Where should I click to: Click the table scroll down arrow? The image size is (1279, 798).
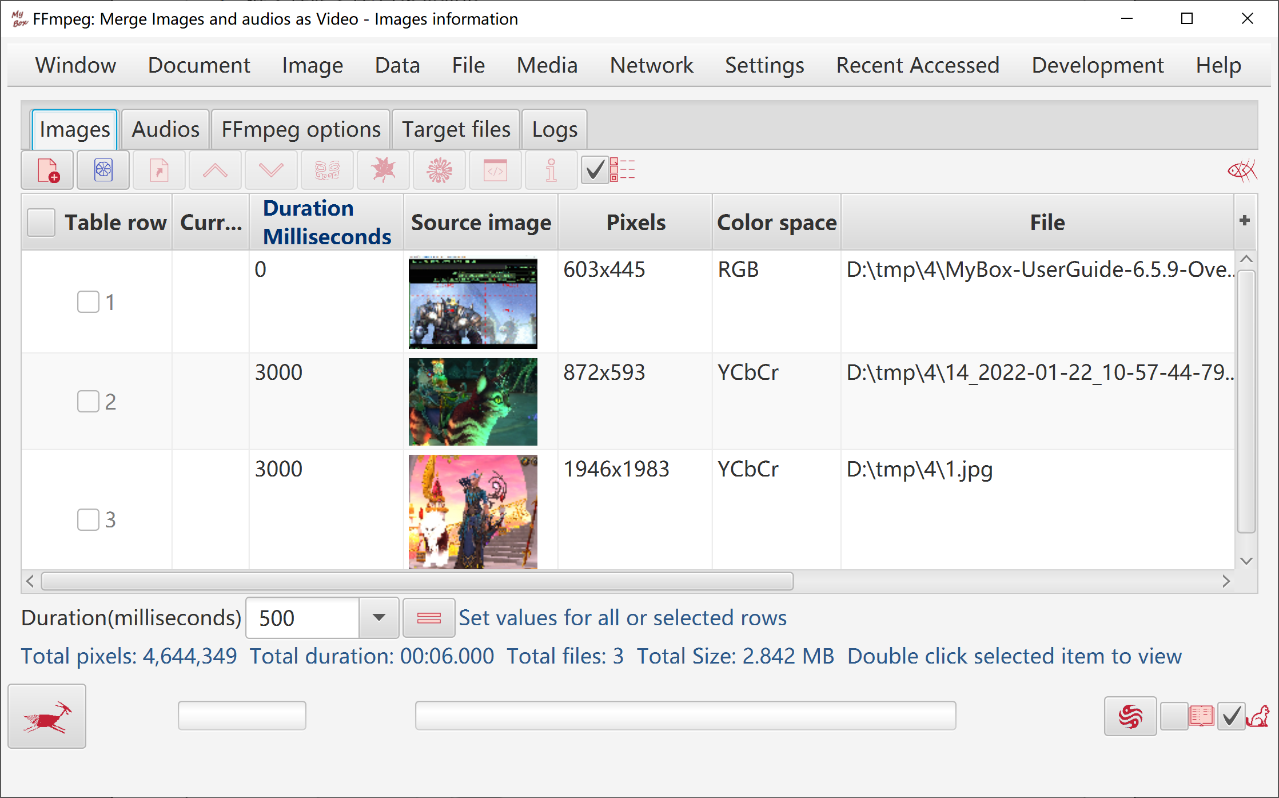pyautogui.click(x=1246, y=561)
